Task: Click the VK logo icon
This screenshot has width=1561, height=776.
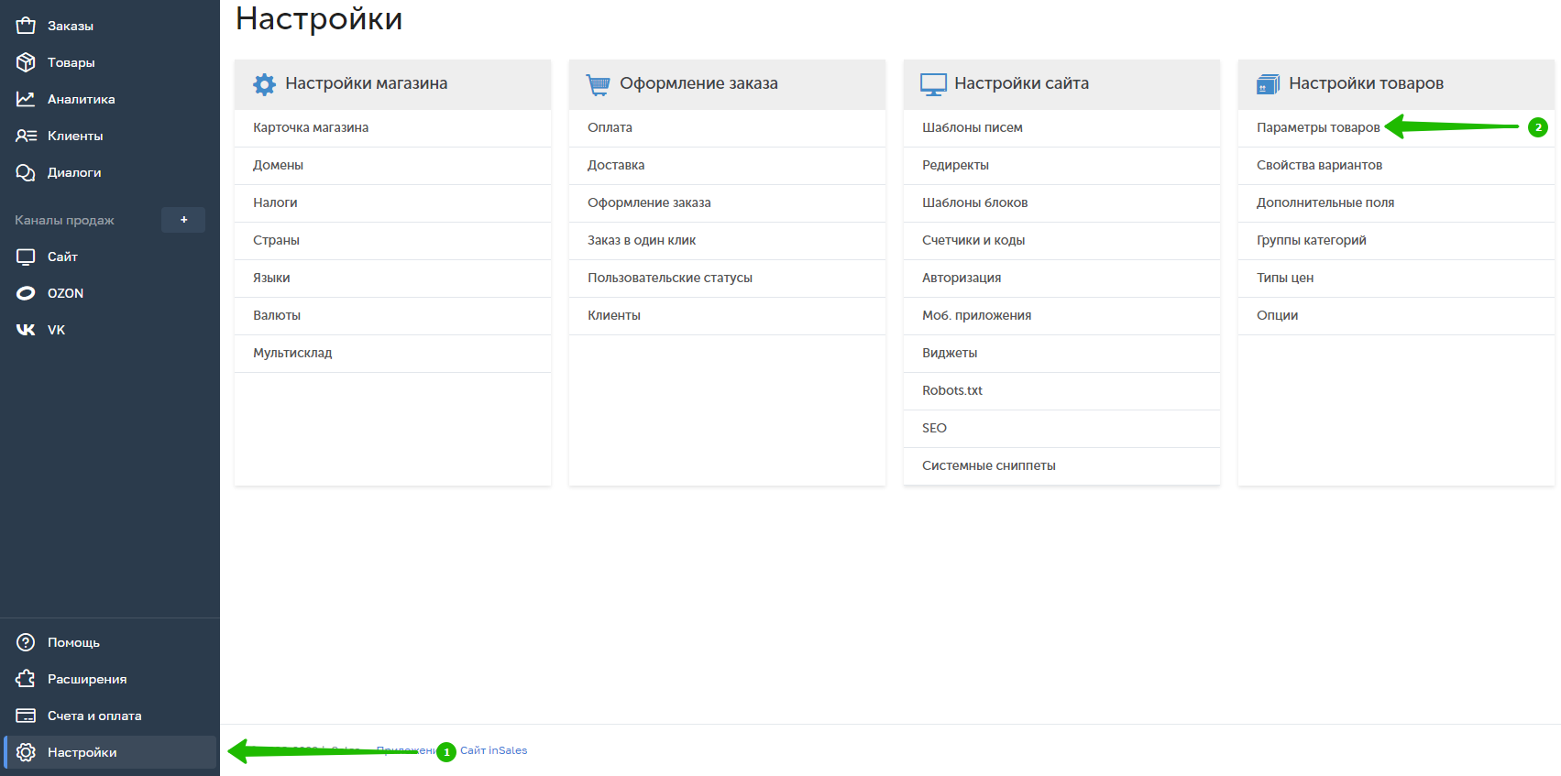Action: click(x=26, y=330)
